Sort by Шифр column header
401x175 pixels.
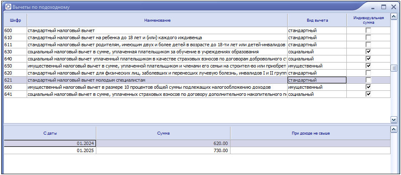(x=15, y=20)
